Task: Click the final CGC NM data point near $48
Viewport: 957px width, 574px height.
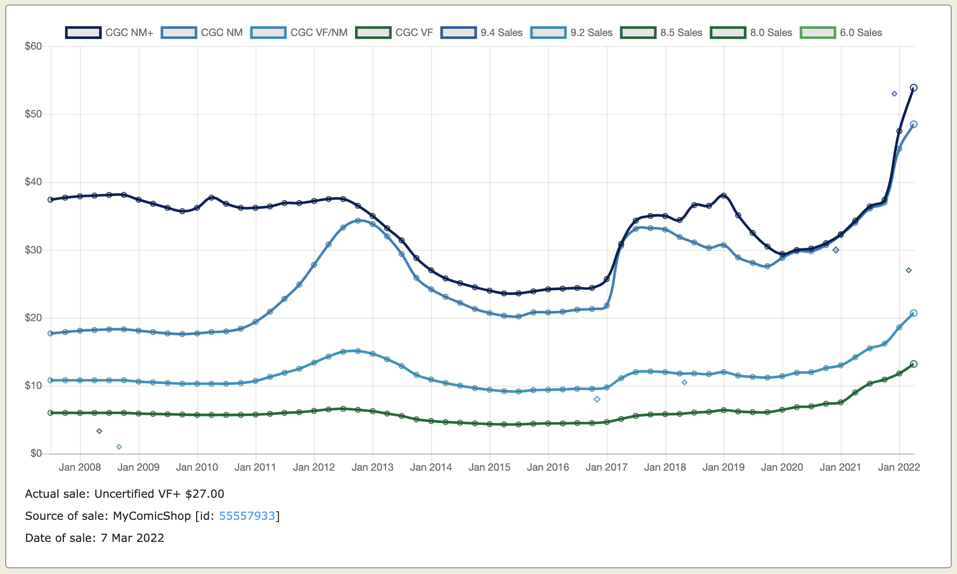Action: 914,125
